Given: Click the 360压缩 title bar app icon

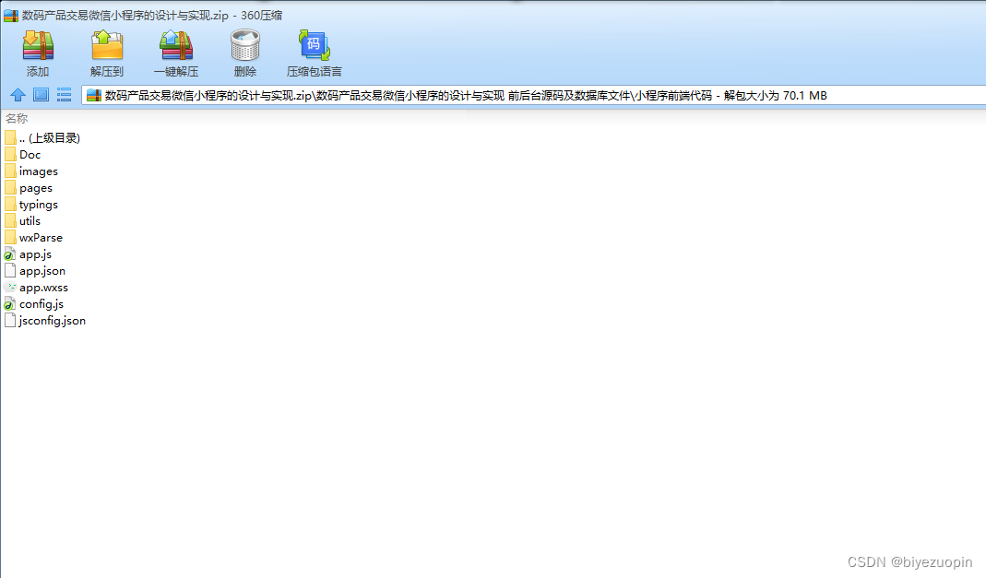Looking at the screenshot, I should tap(11, 15).
